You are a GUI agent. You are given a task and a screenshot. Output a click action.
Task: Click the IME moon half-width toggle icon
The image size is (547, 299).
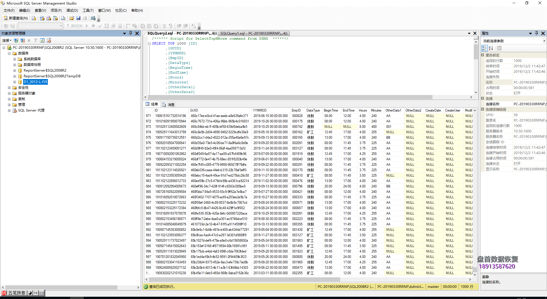[30, 293]
